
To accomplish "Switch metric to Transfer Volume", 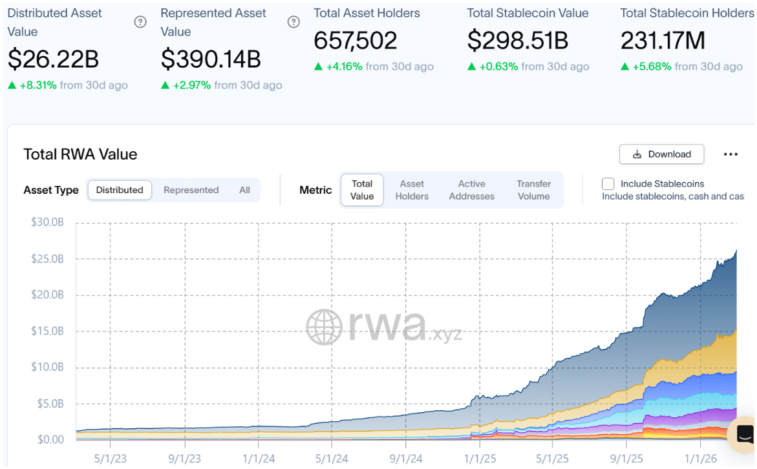I will 533,190.
